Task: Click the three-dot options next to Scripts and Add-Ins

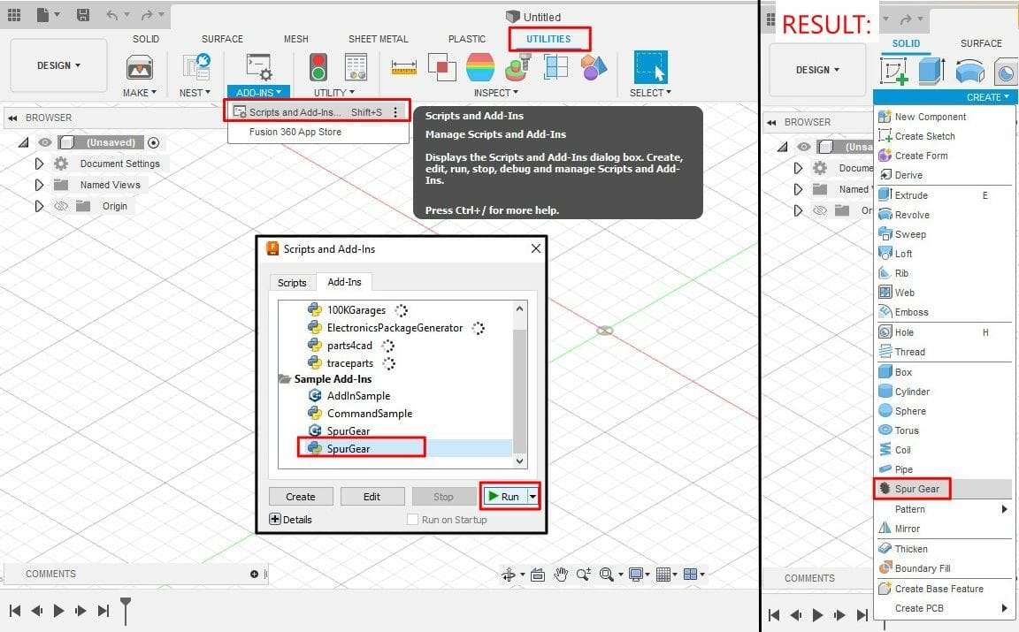Action: click(395, 112)
